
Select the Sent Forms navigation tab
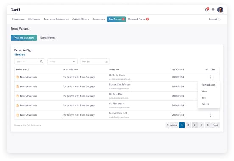click(x=117, y=19)
